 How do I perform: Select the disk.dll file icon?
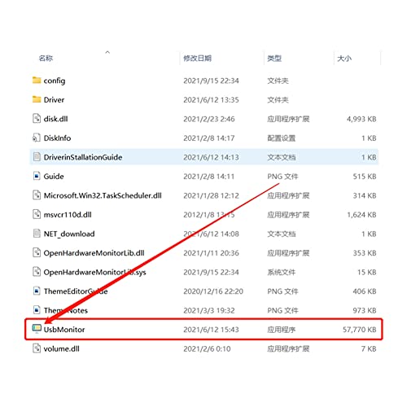coord(37,119)
